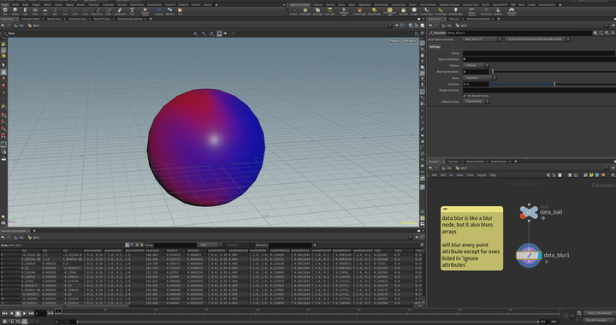Select the Tube shelf tool

(25, 11)
